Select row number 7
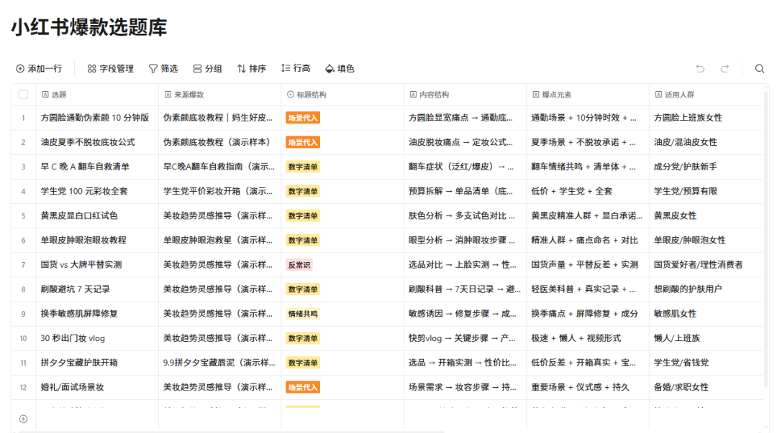Screen dimensions: 777x433 (x=23, y=265)
